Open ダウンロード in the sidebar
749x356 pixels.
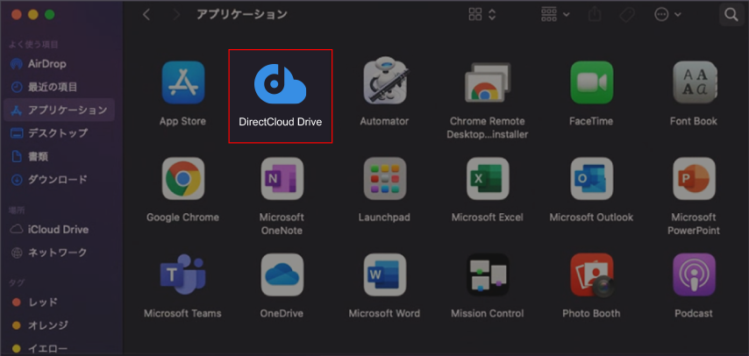point(60,180)
